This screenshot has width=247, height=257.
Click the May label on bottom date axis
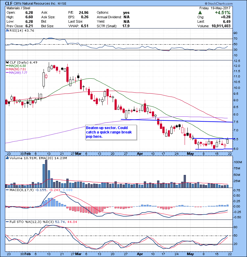tap(190, 254)
